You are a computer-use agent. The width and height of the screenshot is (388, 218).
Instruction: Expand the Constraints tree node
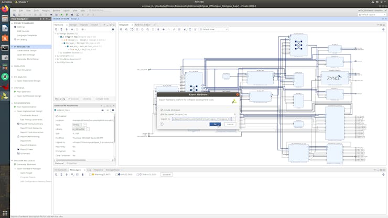(56, 56)
